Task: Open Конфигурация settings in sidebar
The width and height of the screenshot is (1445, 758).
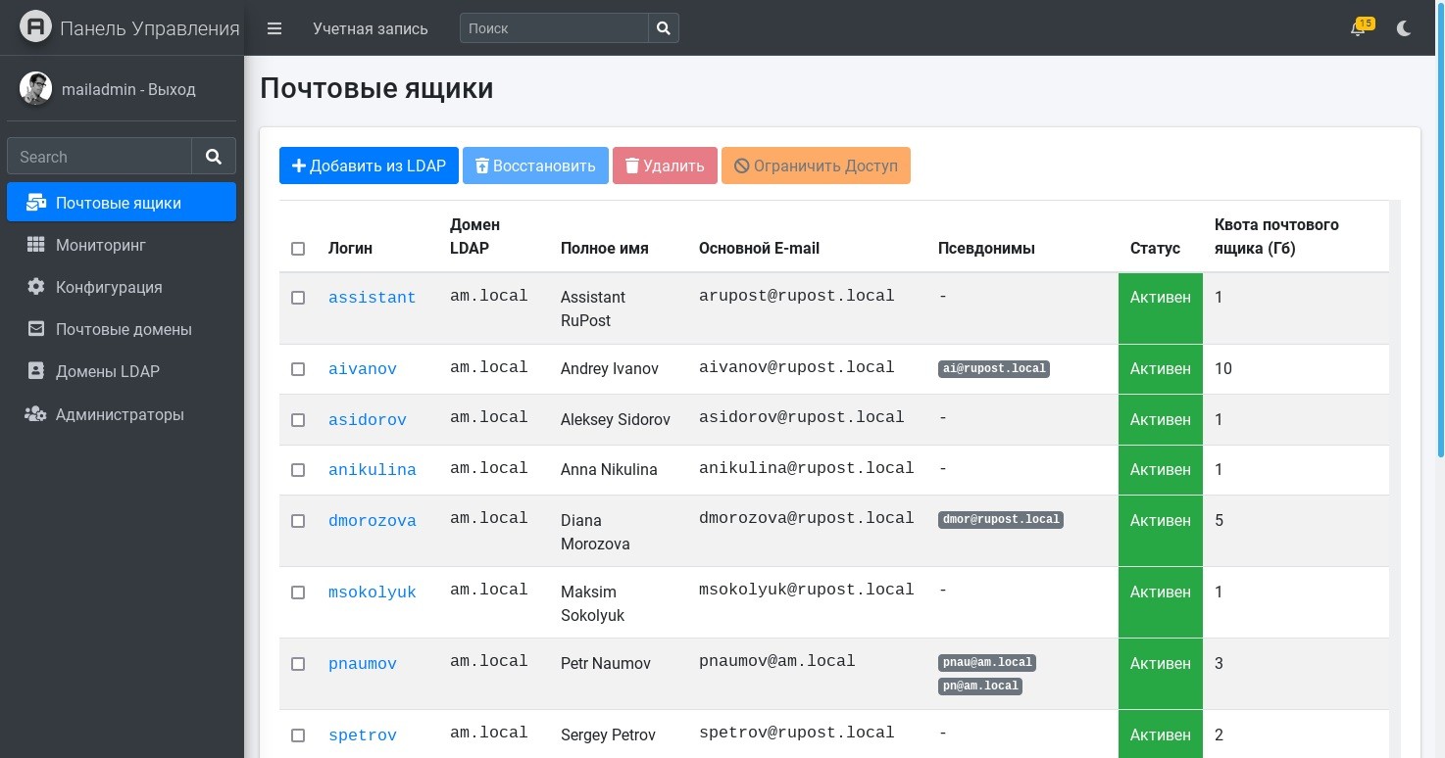Action: click(108, 287)
